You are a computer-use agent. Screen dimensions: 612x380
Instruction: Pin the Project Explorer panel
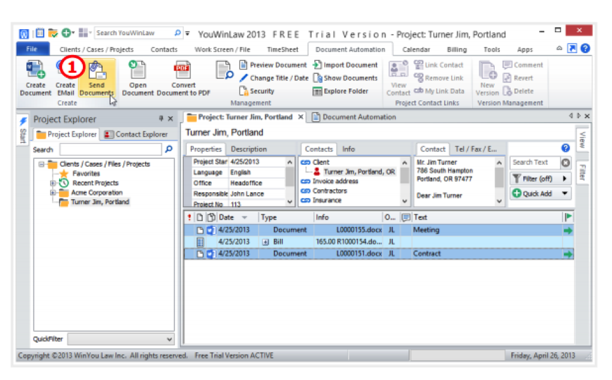click(161, 118)
